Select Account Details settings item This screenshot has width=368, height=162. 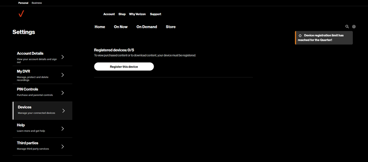pos(42,57)
